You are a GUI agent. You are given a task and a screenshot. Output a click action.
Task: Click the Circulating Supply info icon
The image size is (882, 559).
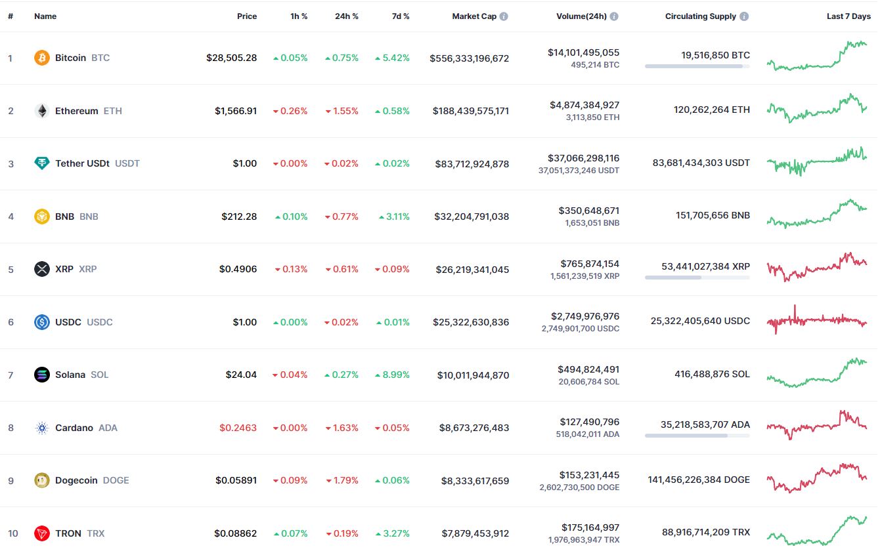(x=744, y=16)
